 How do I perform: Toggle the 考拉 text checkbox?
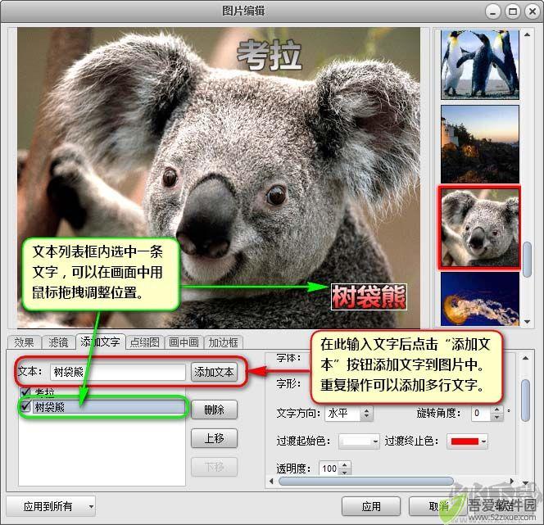[x=25, y=392]
